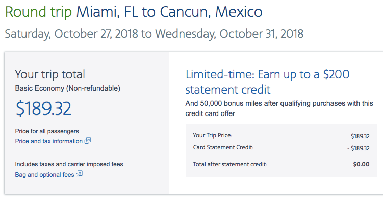Viewport: 383px width, 201px height.
Task: Click the Your Trip Price row
Action: coord(281,136)
